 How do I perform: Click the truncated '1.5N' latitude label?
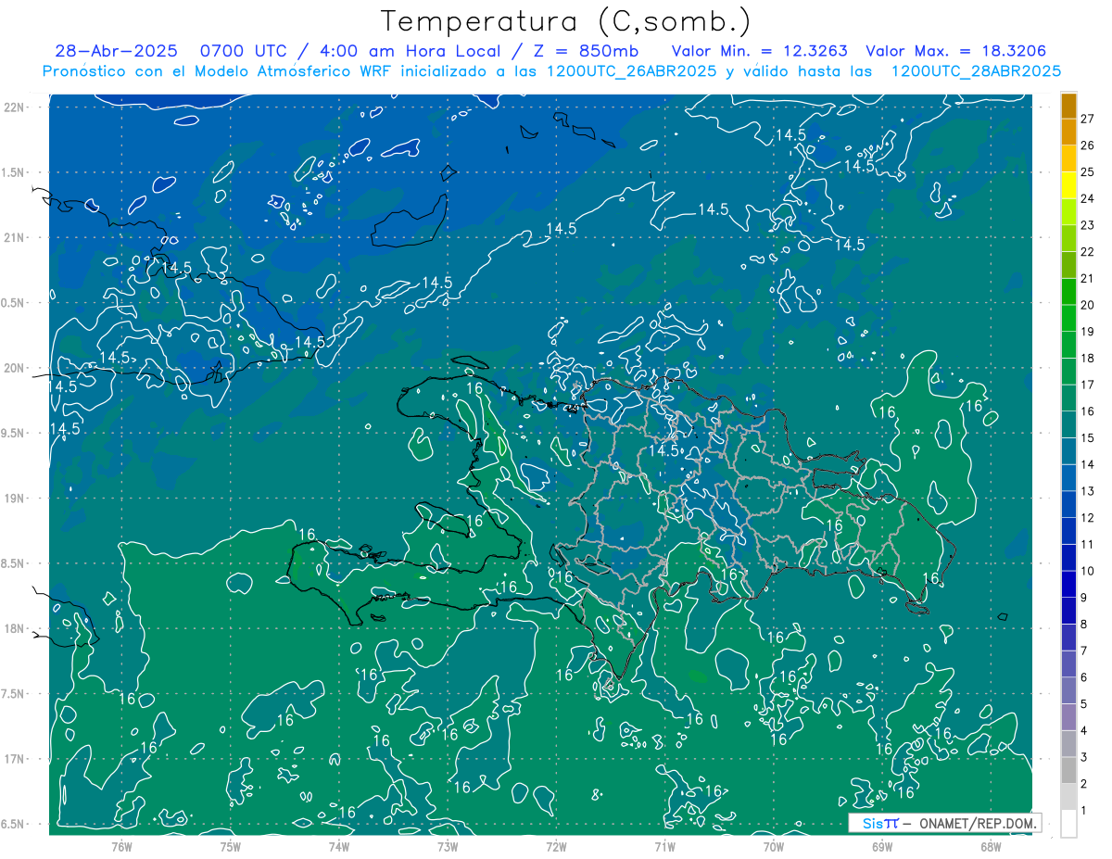click(x=13, y=172)
